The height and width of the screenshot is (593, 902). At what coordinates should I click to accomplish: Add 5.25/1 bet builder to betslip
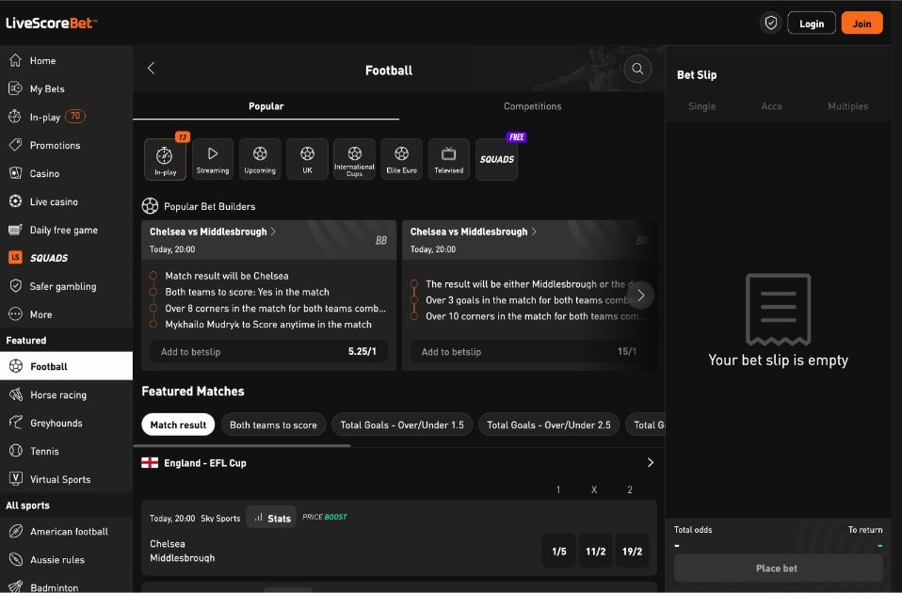pyautogui.click(x=268, y=351)
